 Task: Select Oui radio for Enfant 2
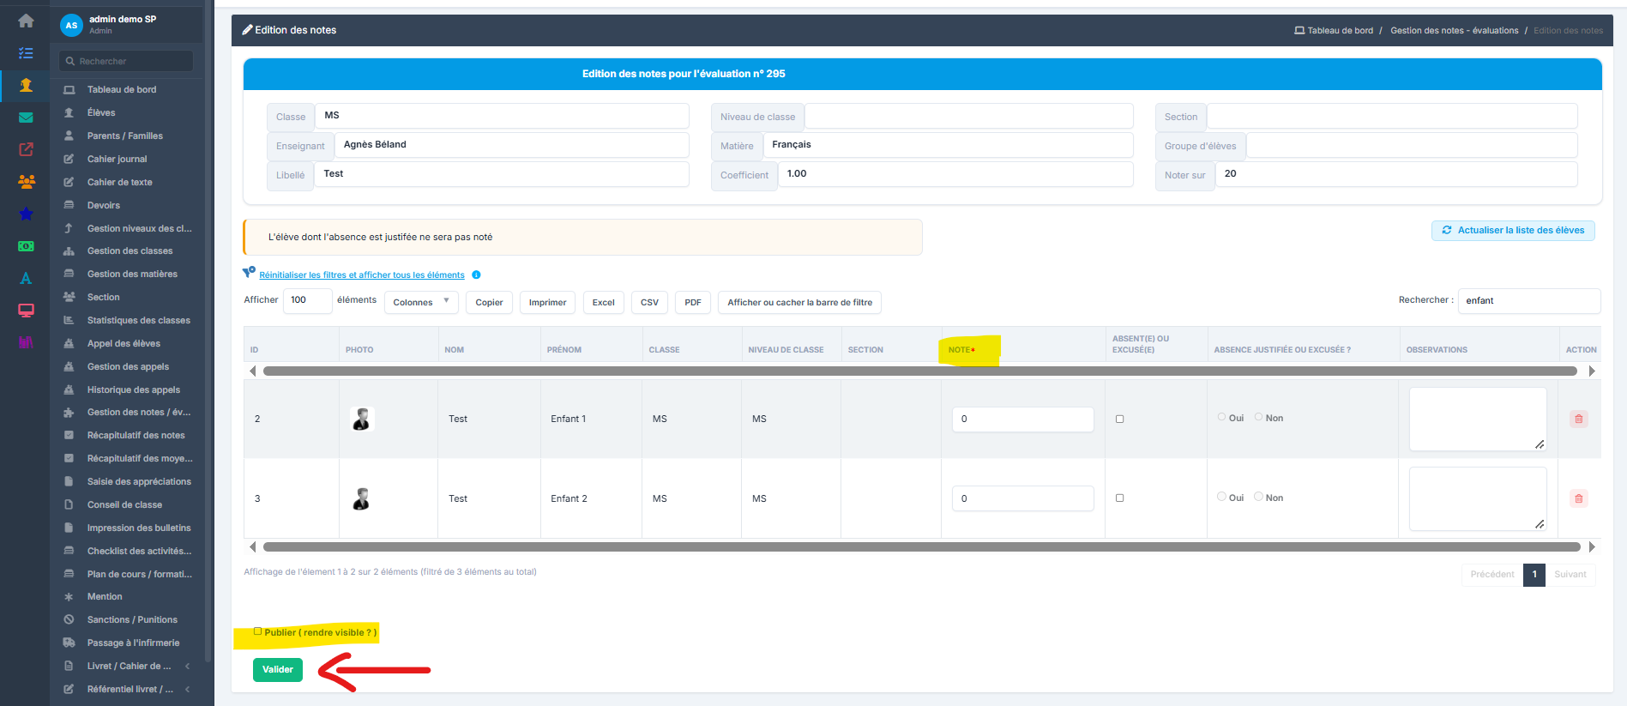[x=1221, y=497]
